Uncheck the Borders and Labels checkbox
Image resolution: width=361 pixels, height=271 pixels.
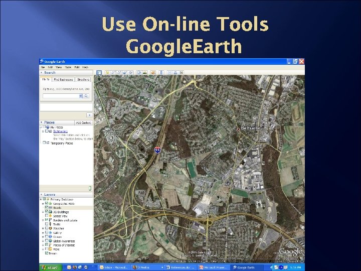click(x=47, y=220)
